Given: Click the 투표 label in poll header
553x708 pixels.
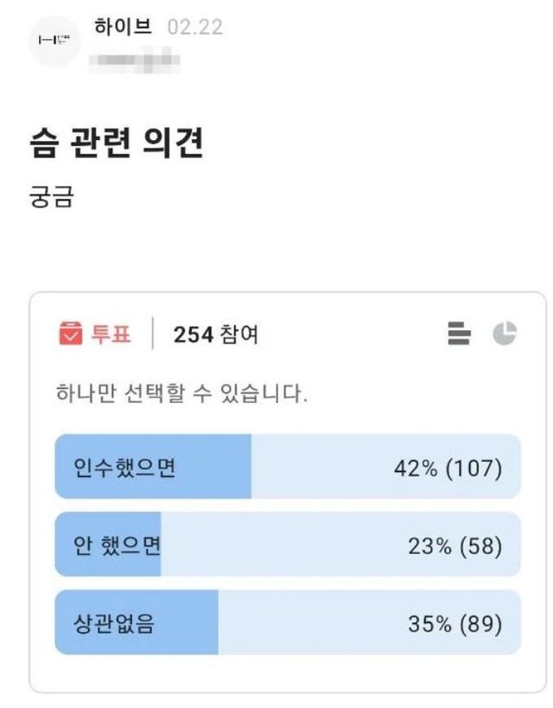Looking at the screenshot, I should click(111, 335).
